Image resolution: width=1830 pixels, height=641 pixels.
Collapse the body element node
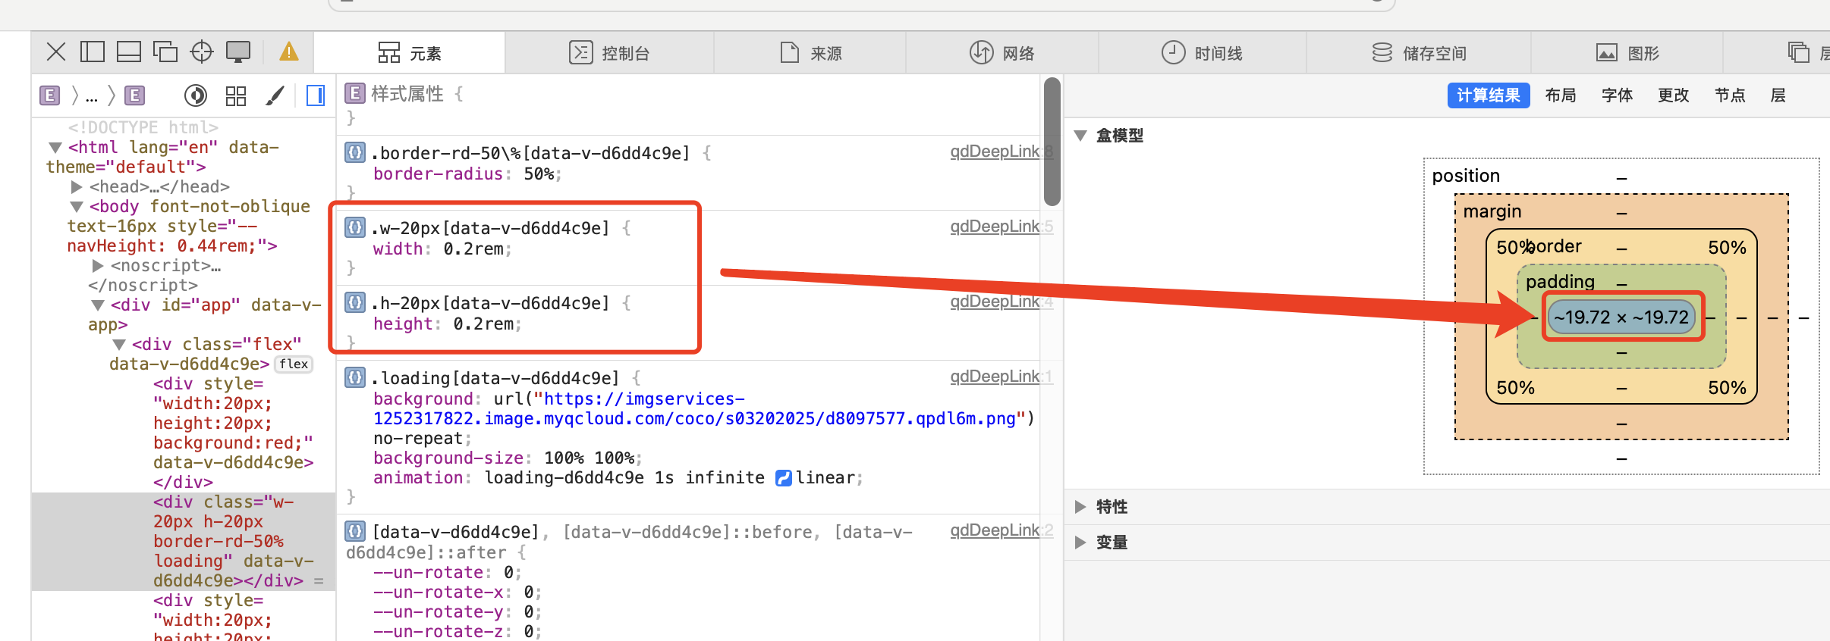click(77, 206)
